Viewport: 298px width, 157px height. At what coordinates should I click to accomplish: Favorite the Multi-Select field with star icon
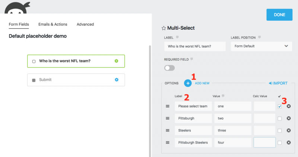164,28
